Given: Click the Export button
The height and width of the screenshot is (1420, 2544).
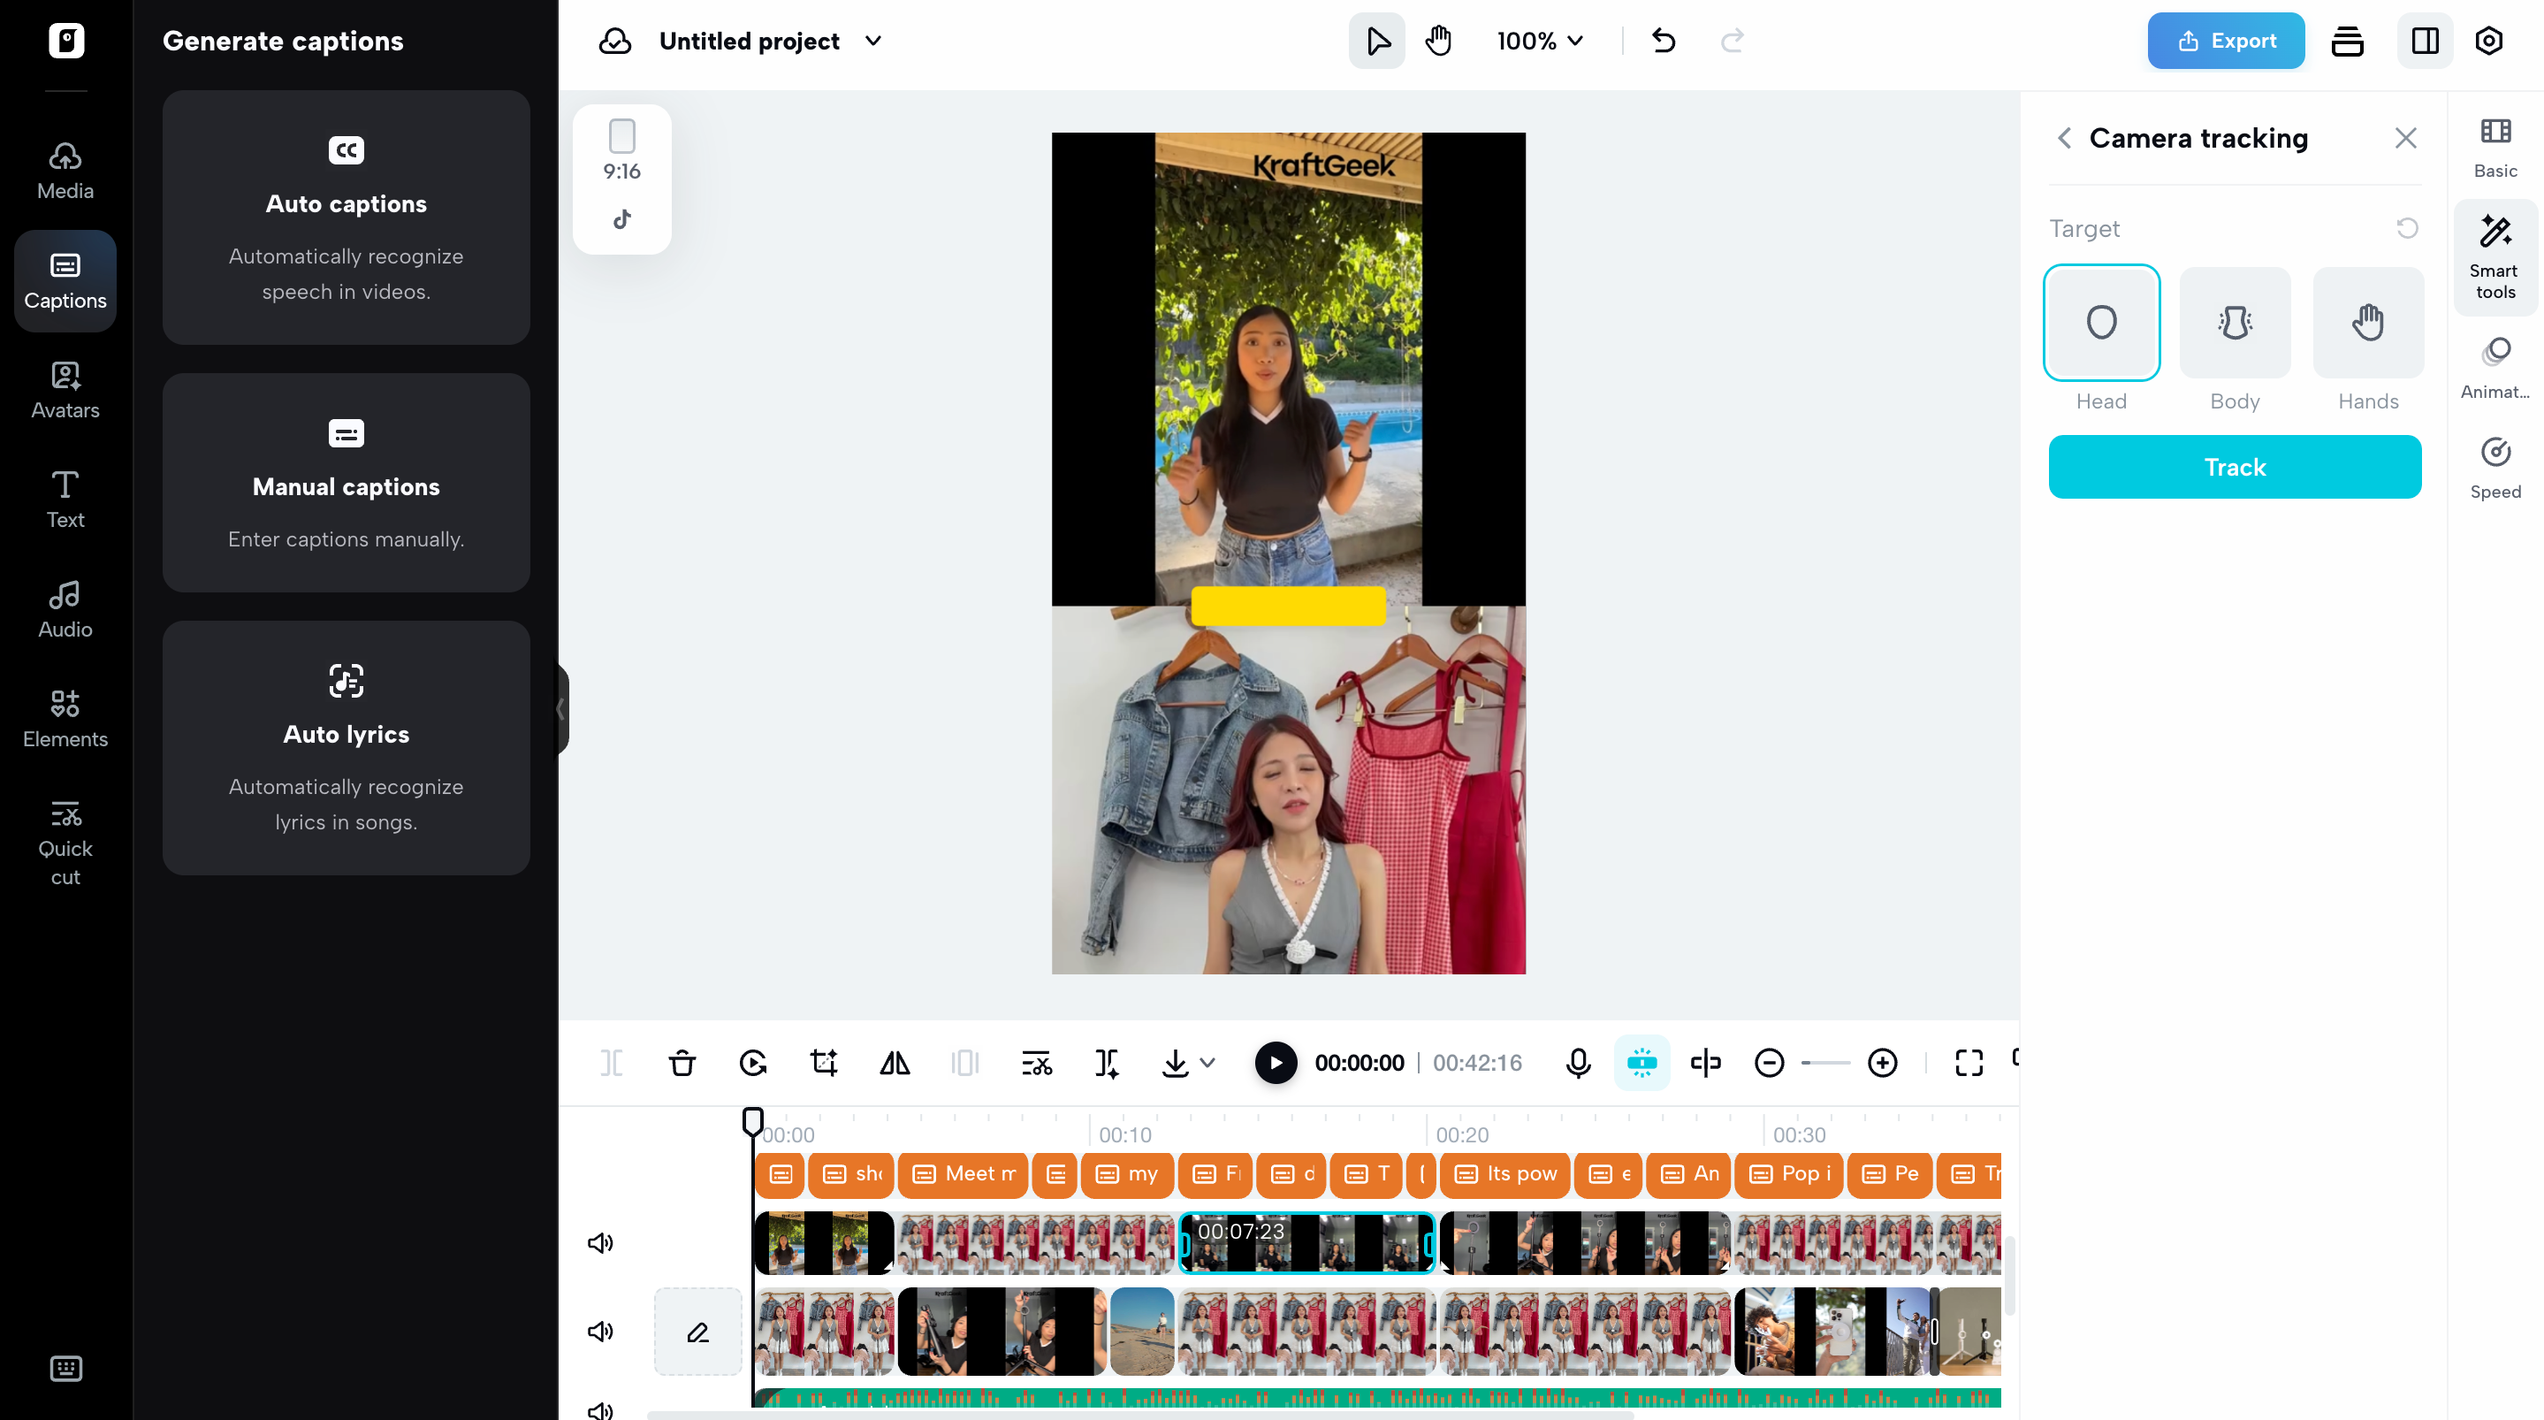Looking at the screenshot, I should pyautogui.click(x=2225, y=41).
